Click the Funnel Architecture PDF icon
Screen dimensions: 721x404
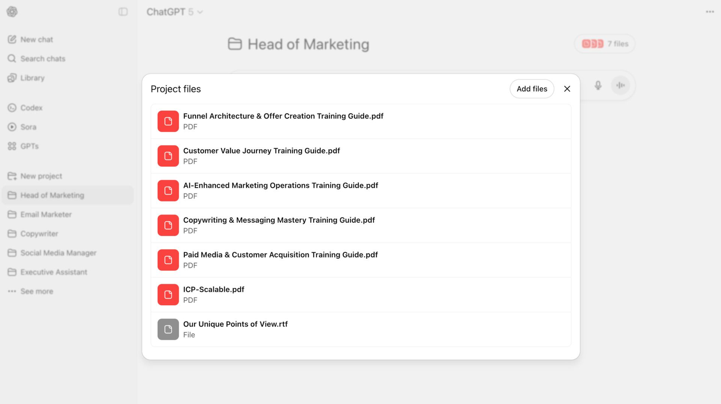click(x=168, y=121)
